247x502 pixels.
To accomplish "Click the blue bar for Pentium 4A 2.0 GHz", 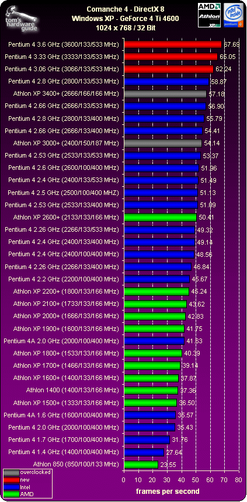I will point(154,341).
